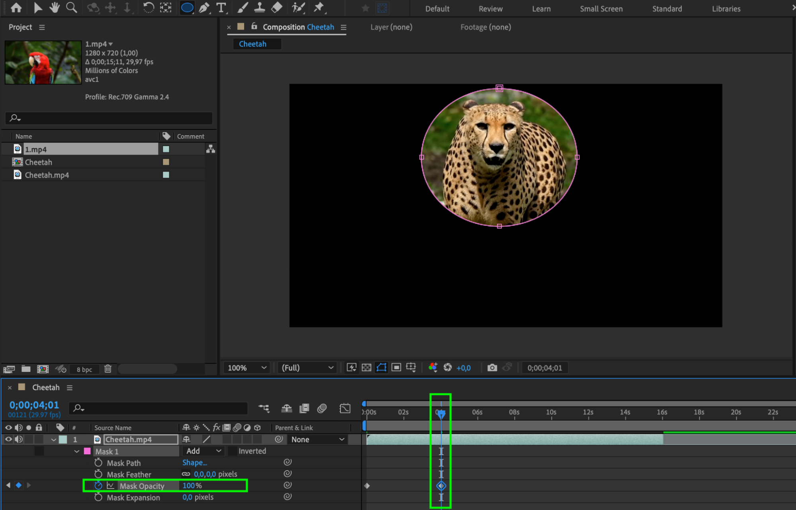Collapse the Mask 1 properties group

pos(76,451)
